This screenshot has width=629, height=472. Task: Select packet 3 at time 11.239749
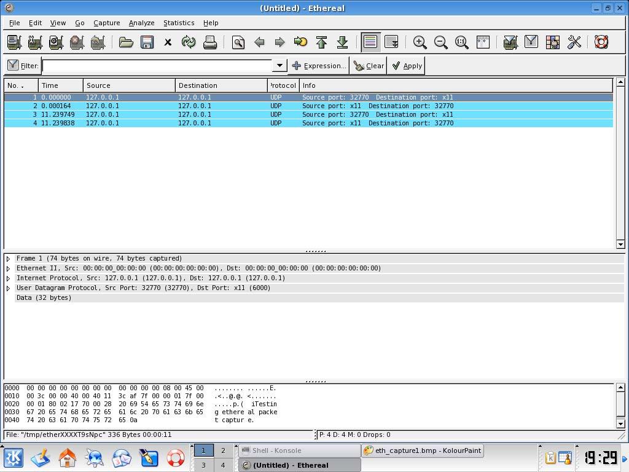308,115
